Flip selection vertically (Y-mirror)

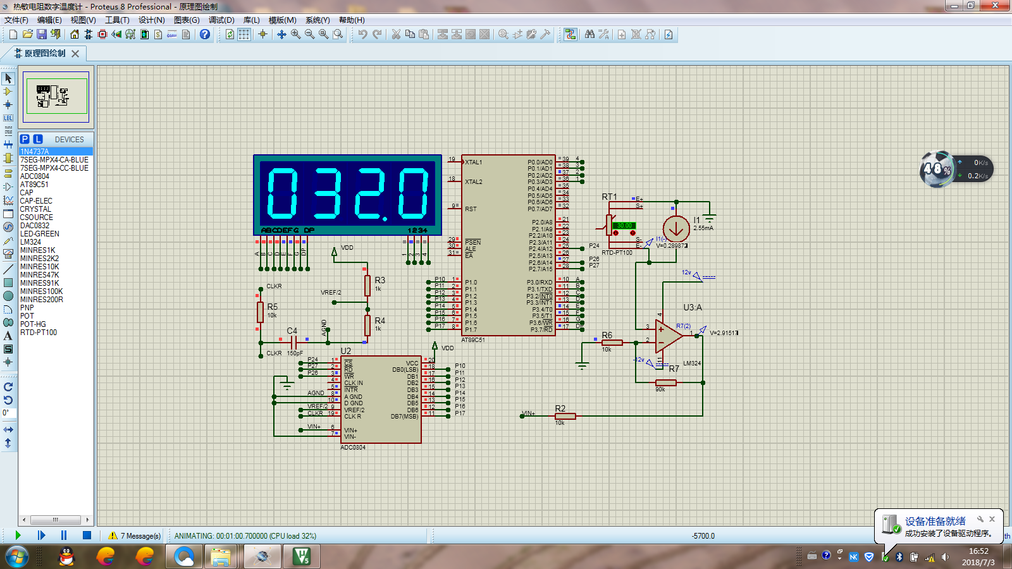pos(8,443)
